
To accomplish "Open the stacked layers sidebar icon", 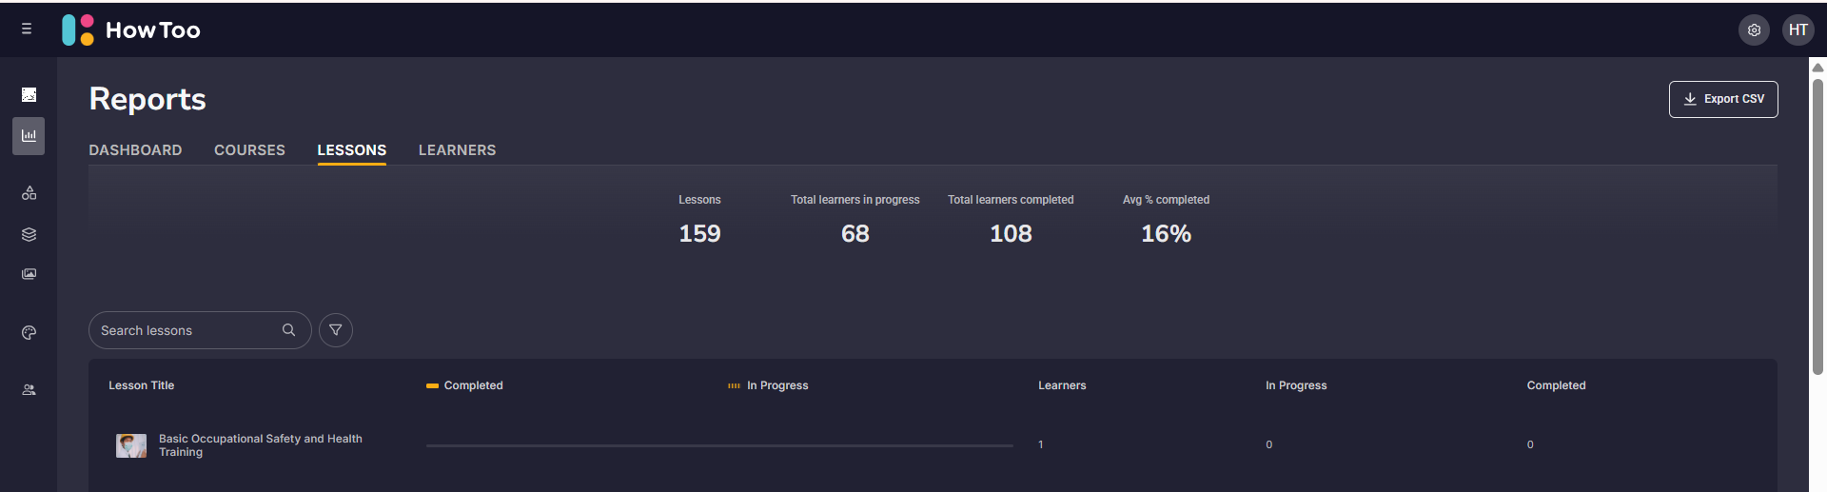I will click(29, 234).
